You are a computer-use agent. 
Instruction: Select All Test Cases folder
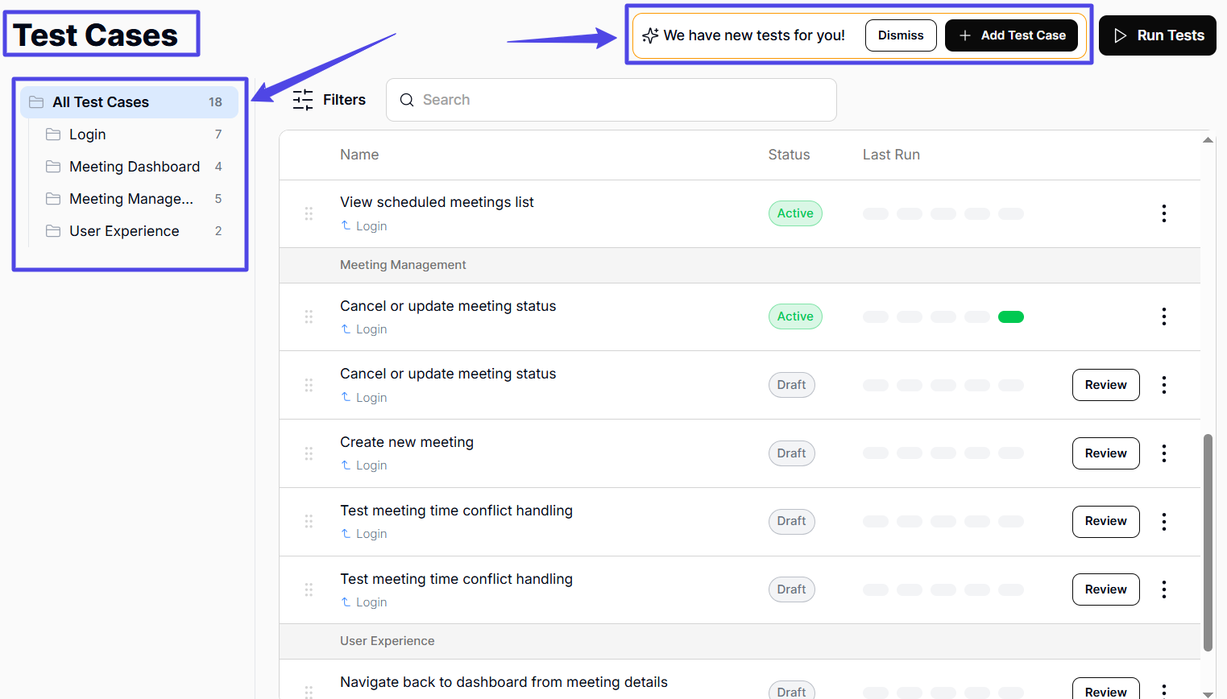(101, 102)
